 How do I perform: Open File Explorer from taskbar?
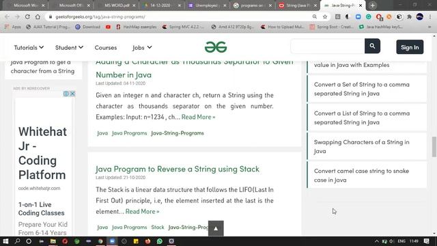pos(53,241)
